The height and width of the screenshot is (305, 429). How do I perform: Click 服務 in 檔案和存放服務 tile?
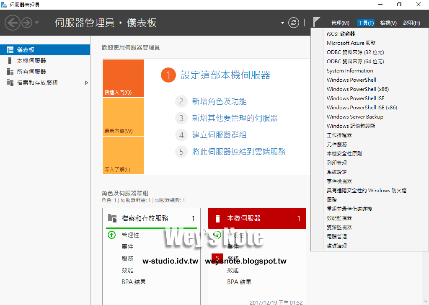coord(127,258)
